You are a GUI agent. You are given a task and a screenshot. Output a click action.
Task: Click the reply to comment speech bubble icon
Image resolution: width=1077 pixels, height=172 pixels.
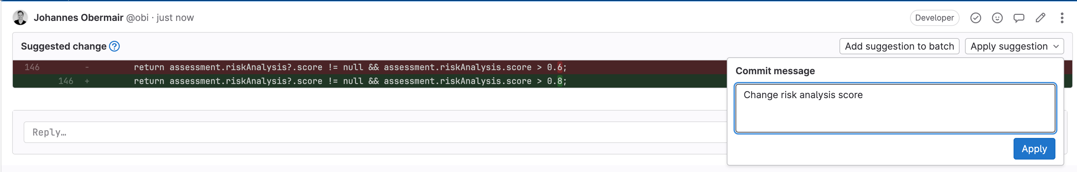(1019, 18)
